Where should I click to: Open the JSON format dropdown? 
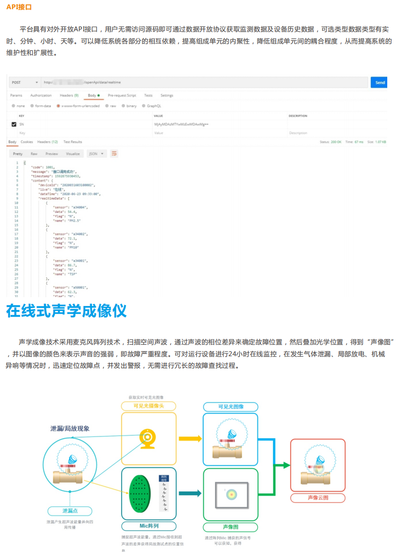pos(96,153)
